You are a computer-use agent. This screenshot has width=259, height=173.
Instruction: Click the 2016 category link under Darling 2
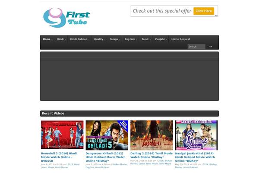click(161, 160)
